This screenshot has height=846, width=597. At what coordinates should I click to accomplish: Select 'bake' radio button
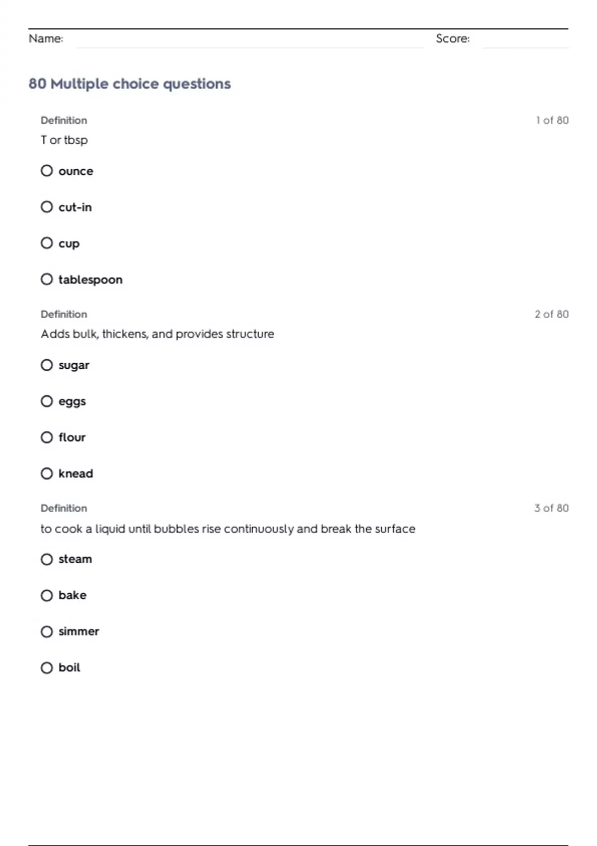tap(47, 595)
